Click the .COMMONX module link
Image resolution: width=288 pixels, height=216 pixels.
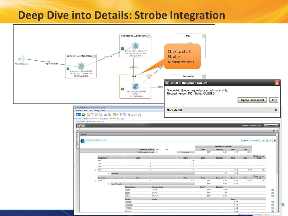click(x=129, y=205)
